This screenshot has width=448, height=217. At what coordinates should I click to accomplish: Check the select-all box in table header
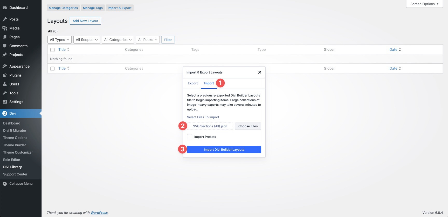point(52,50)
